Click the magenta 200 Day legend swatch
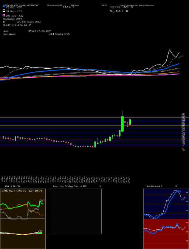This screenshot has height=249, width=189. (4, 15)
